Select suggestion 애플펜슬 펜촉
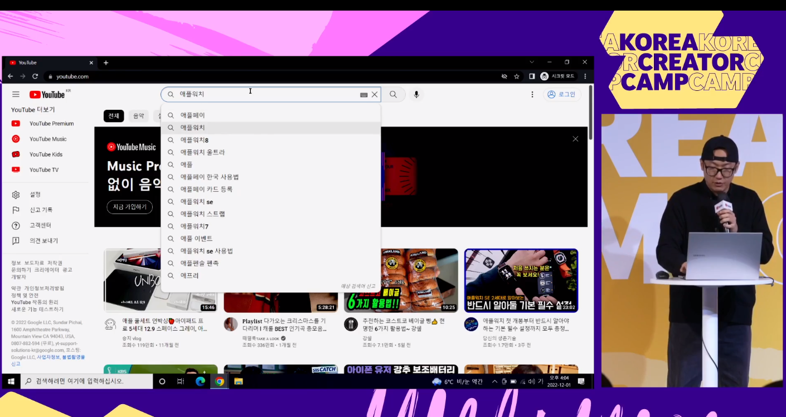786x417 pixels. pos(271,263)
